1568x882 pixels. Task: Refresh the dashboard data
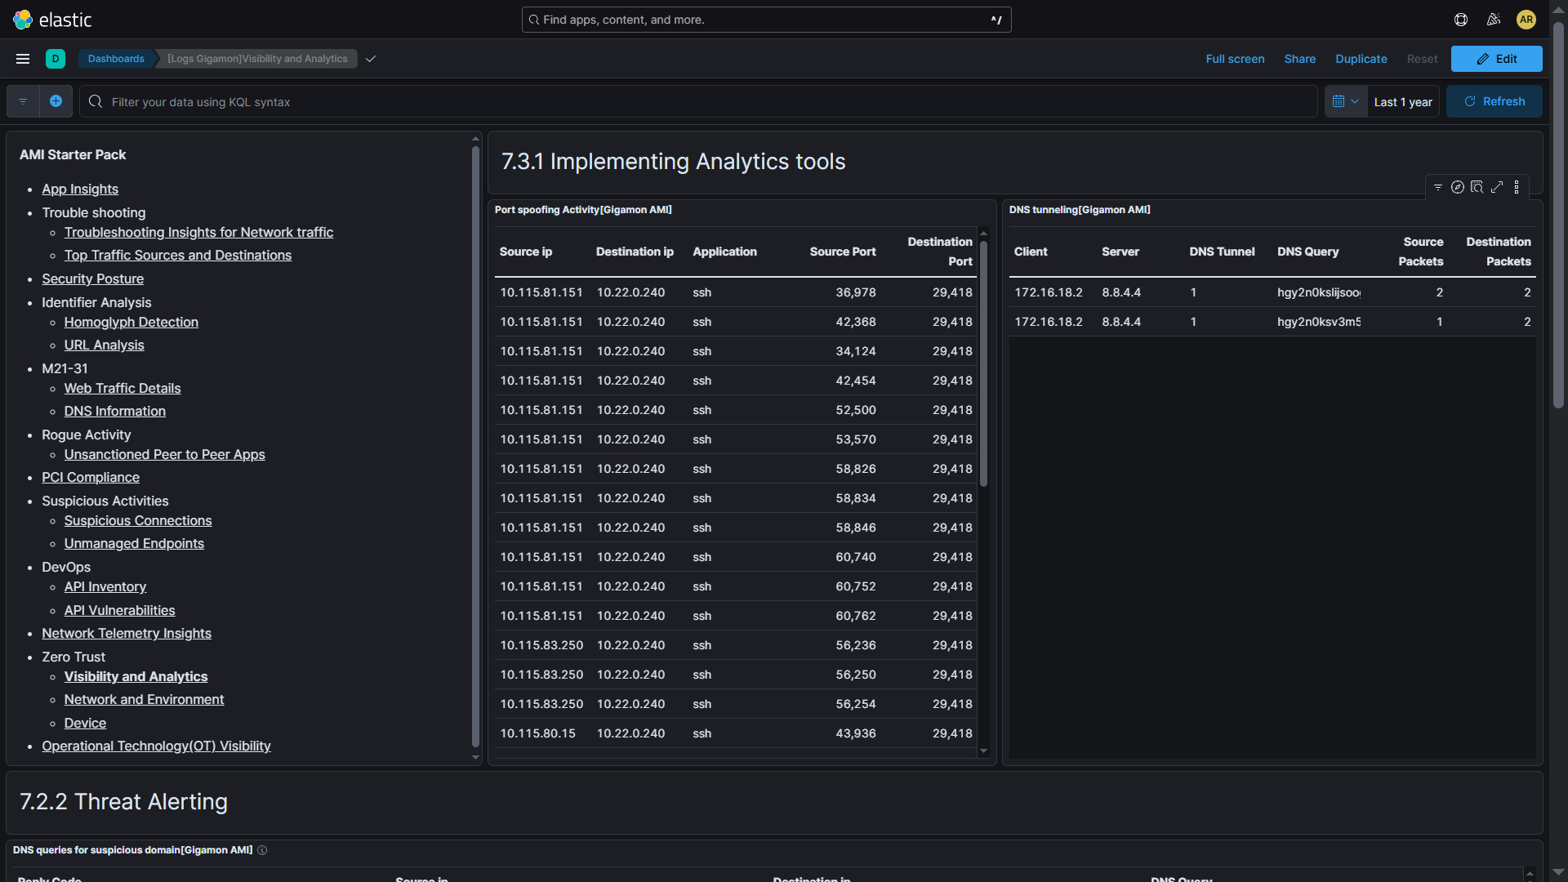(1494, 101)
